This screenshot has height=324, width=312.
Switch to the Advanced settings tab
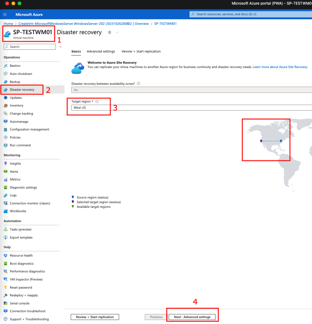pos(101,51)
